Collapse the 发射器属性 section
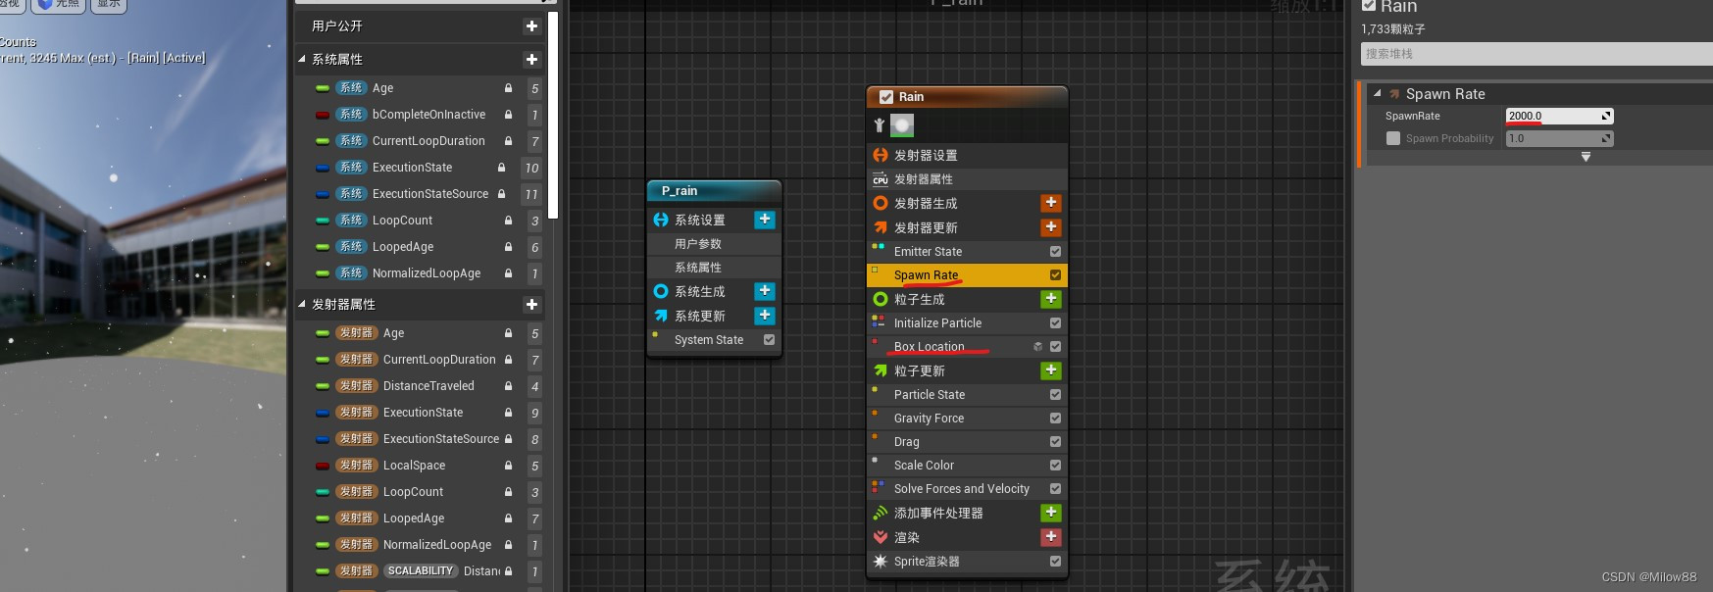 [302, 305]
